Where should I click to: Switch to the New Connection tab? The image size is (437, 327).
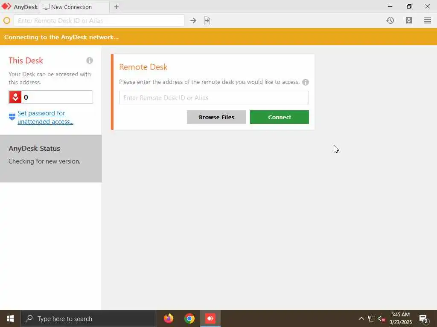click(75, 7)
